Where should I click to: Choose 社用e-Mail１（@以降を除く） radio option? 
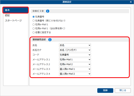click(33, 29)
